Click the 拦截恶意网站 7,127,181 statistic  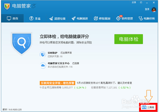(104, 87)
